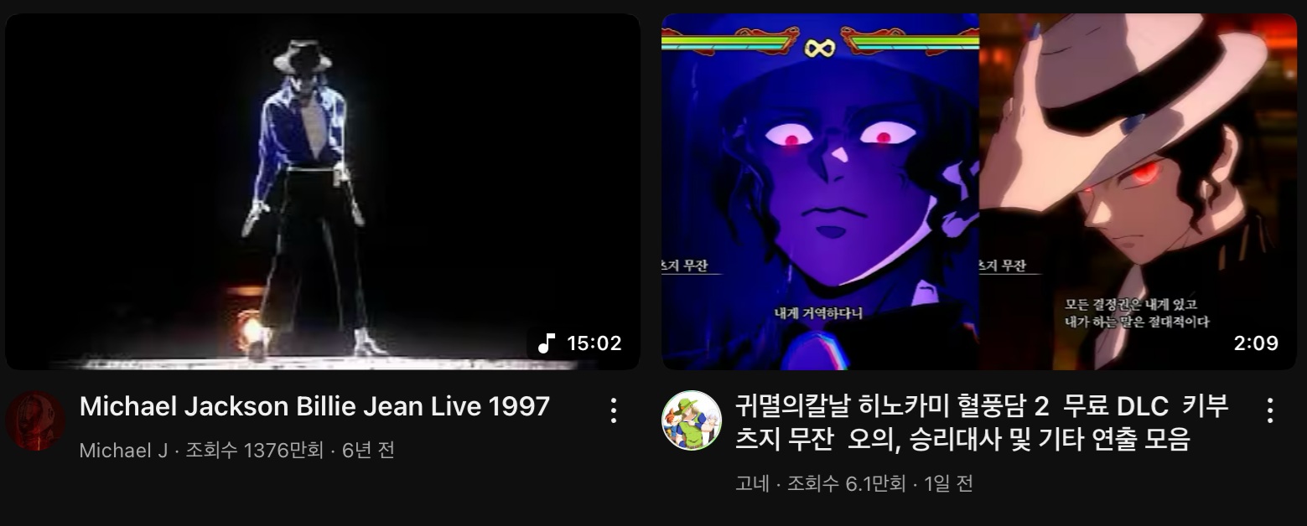Open the blue-tinted game screenshot thumbnail half
1307x526 pixels.
821,192
